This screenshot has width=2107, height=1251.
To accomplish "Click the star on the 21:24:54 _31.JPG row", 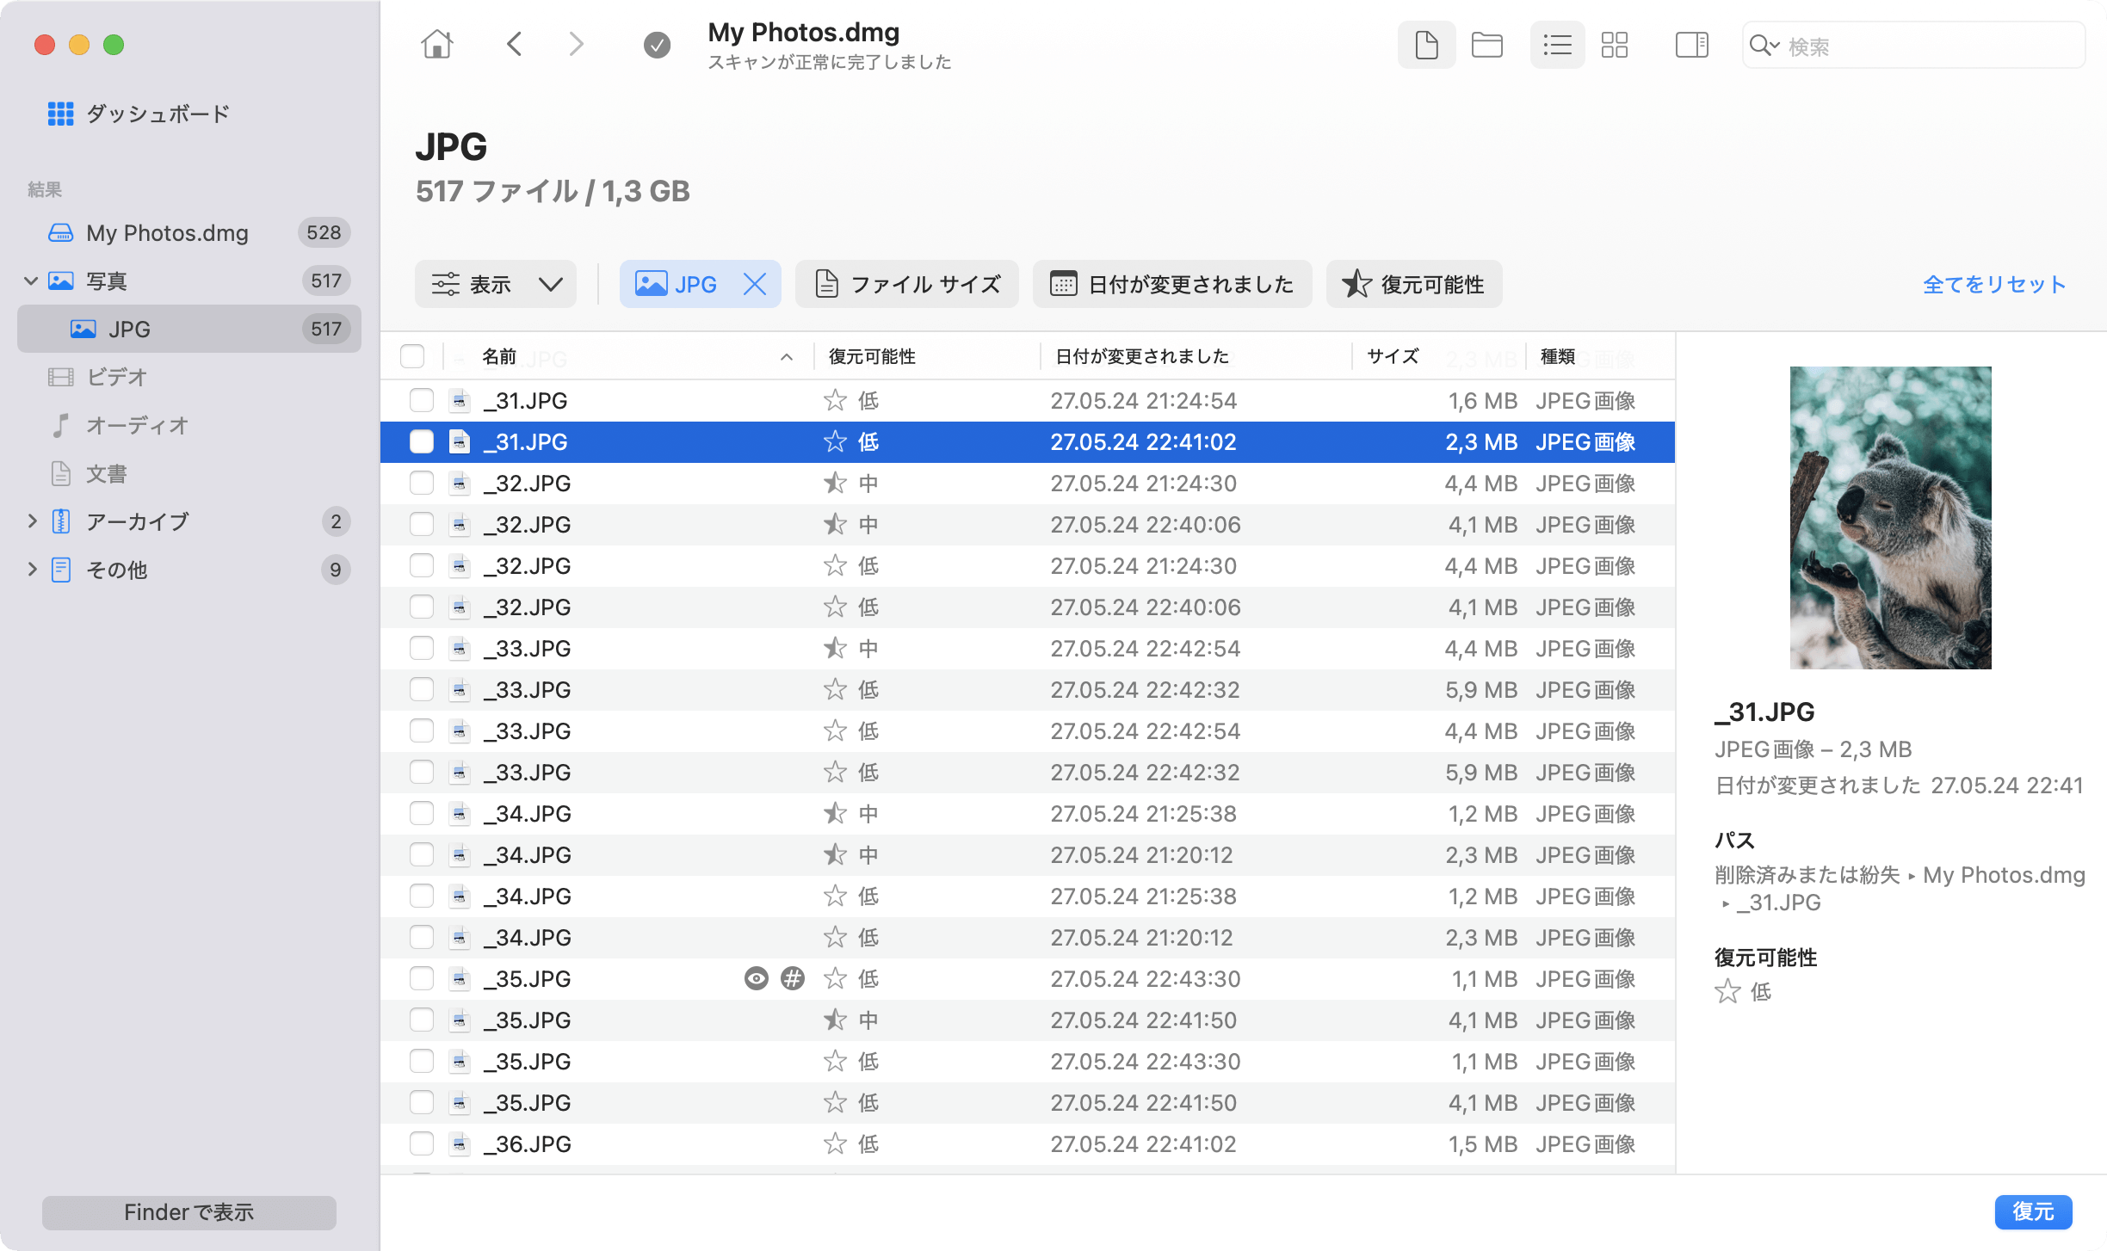I will [834, 400].
